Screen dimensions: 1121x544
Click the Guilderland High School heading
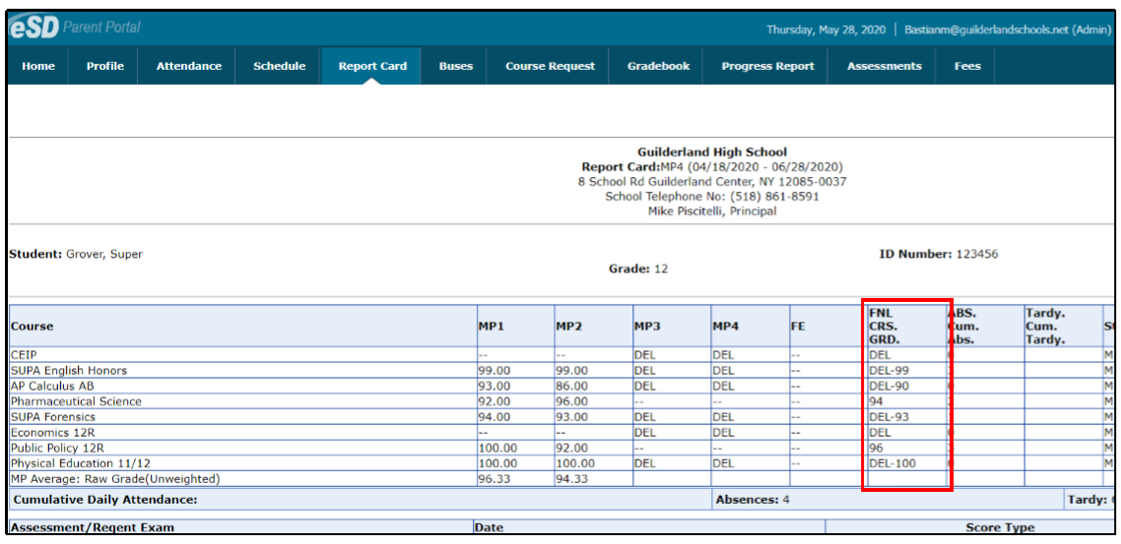tap(712, 151)
